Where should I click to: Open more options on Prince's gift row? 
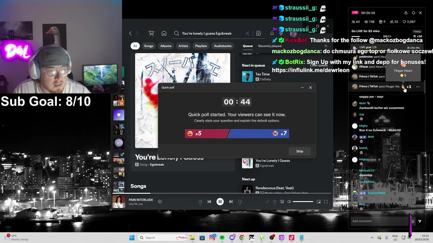coord(418,87)
